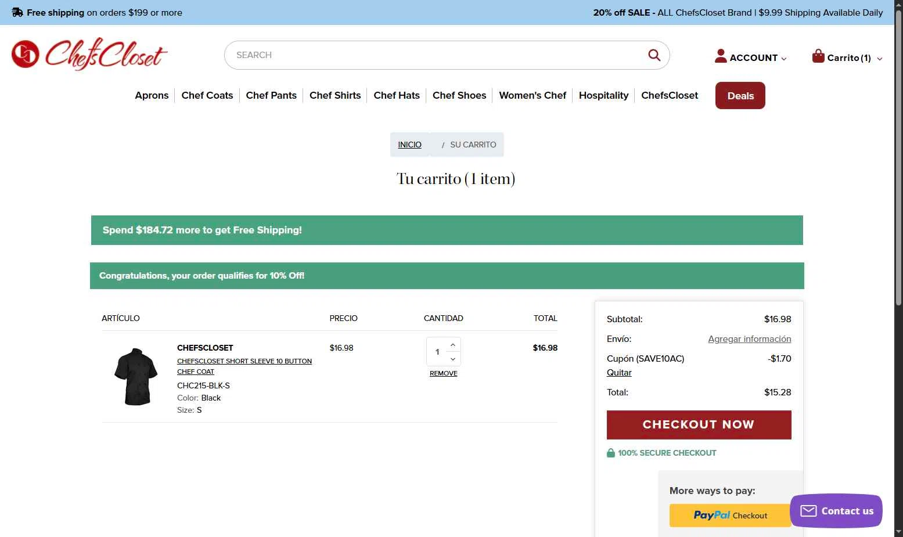Click the black chef coat thumbnail

(x=136, y=377)
